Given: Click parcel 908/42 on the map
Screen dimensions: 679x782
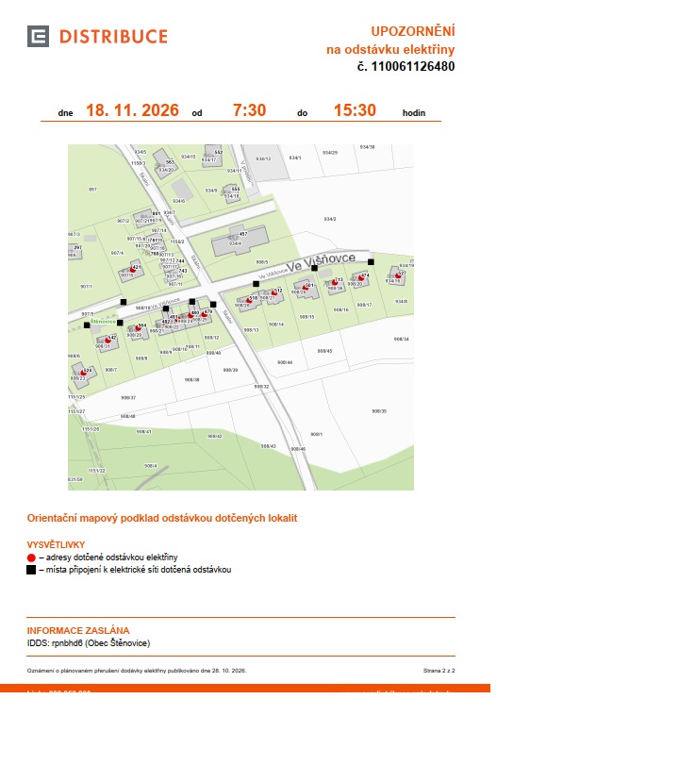Looking at the screenshot, I should (x=214, y=437).
